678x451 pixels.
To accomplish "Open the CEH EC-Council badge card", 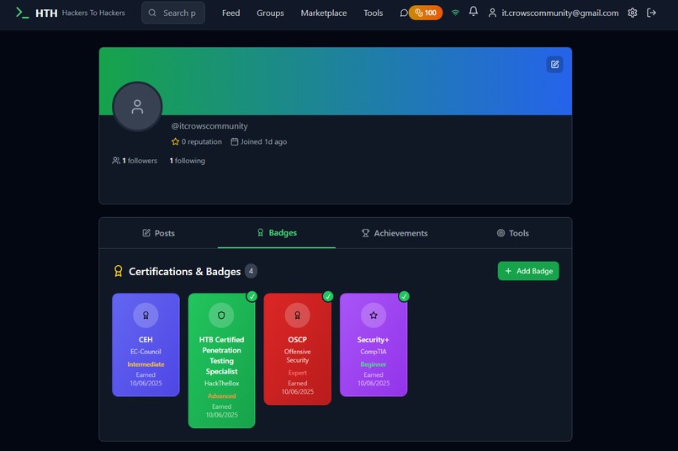I will (146, 345).
